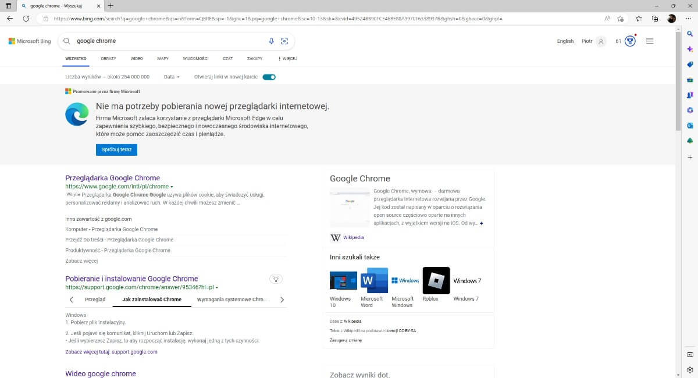Click the Microsoft Bing logo
698x378 pixels.
(29, 41)
